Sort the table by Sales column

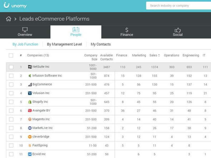(x=155, y=55)
